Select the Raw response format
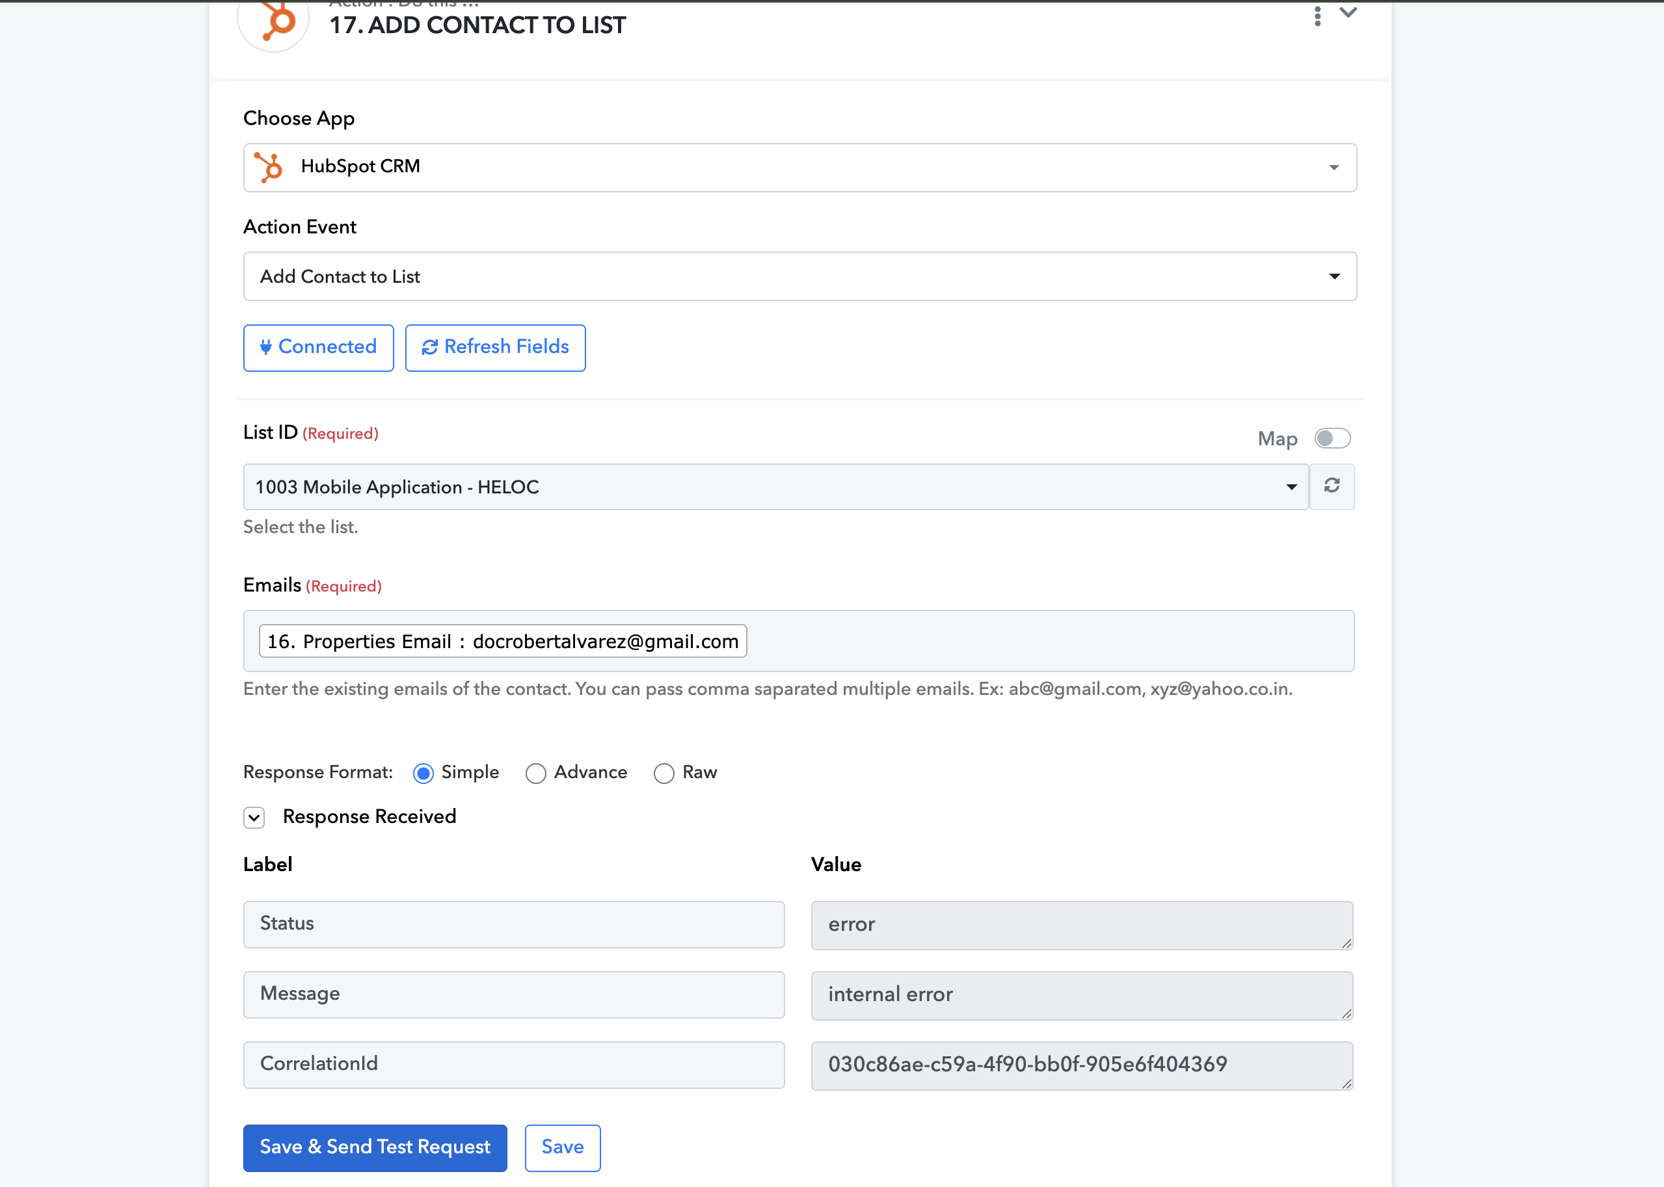This screenshot has width=1664, height=1187. coord(664,774)
